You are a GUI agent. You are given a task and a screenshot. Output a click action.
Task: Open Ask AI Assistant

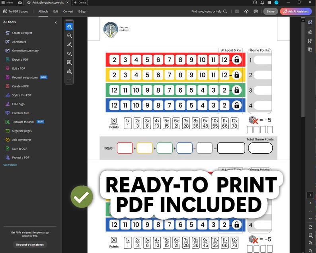coord(296,12)
